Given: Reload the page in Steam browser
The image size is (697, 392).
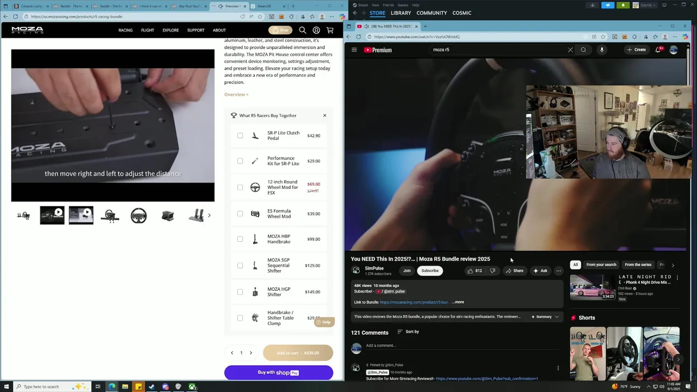Looking at the screenshot, I should (358, 36).
